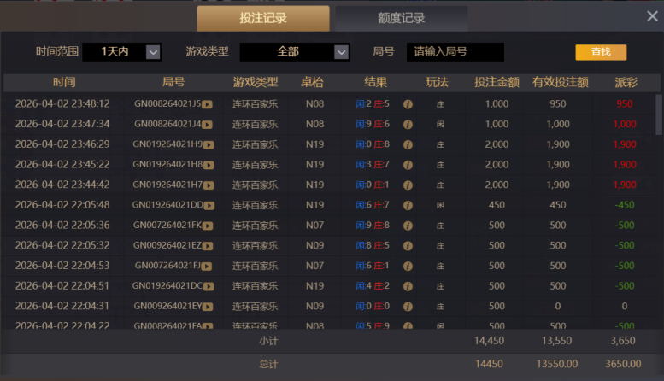
Task: Click the 玩法 column header
Action: 437,82
